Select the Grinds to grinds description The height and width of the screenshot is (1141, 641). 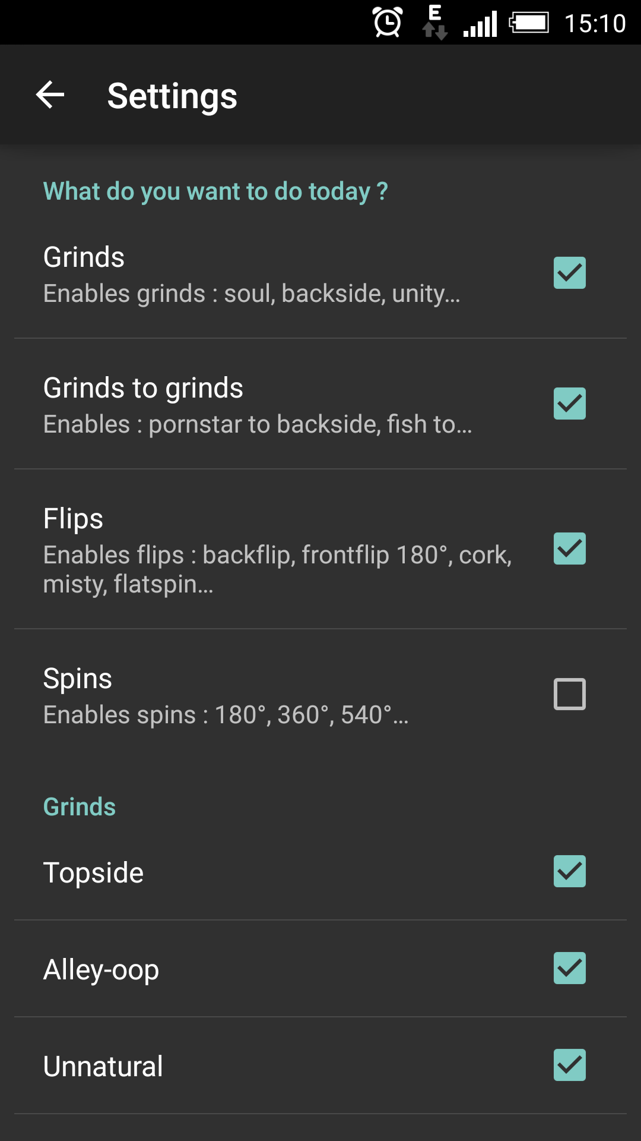tap(258, 424)
